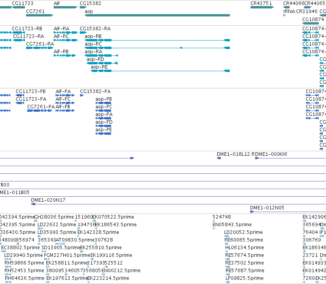326x284 pixels.
Task: Select EST GH28036.5prime
Action: point(36,221)
